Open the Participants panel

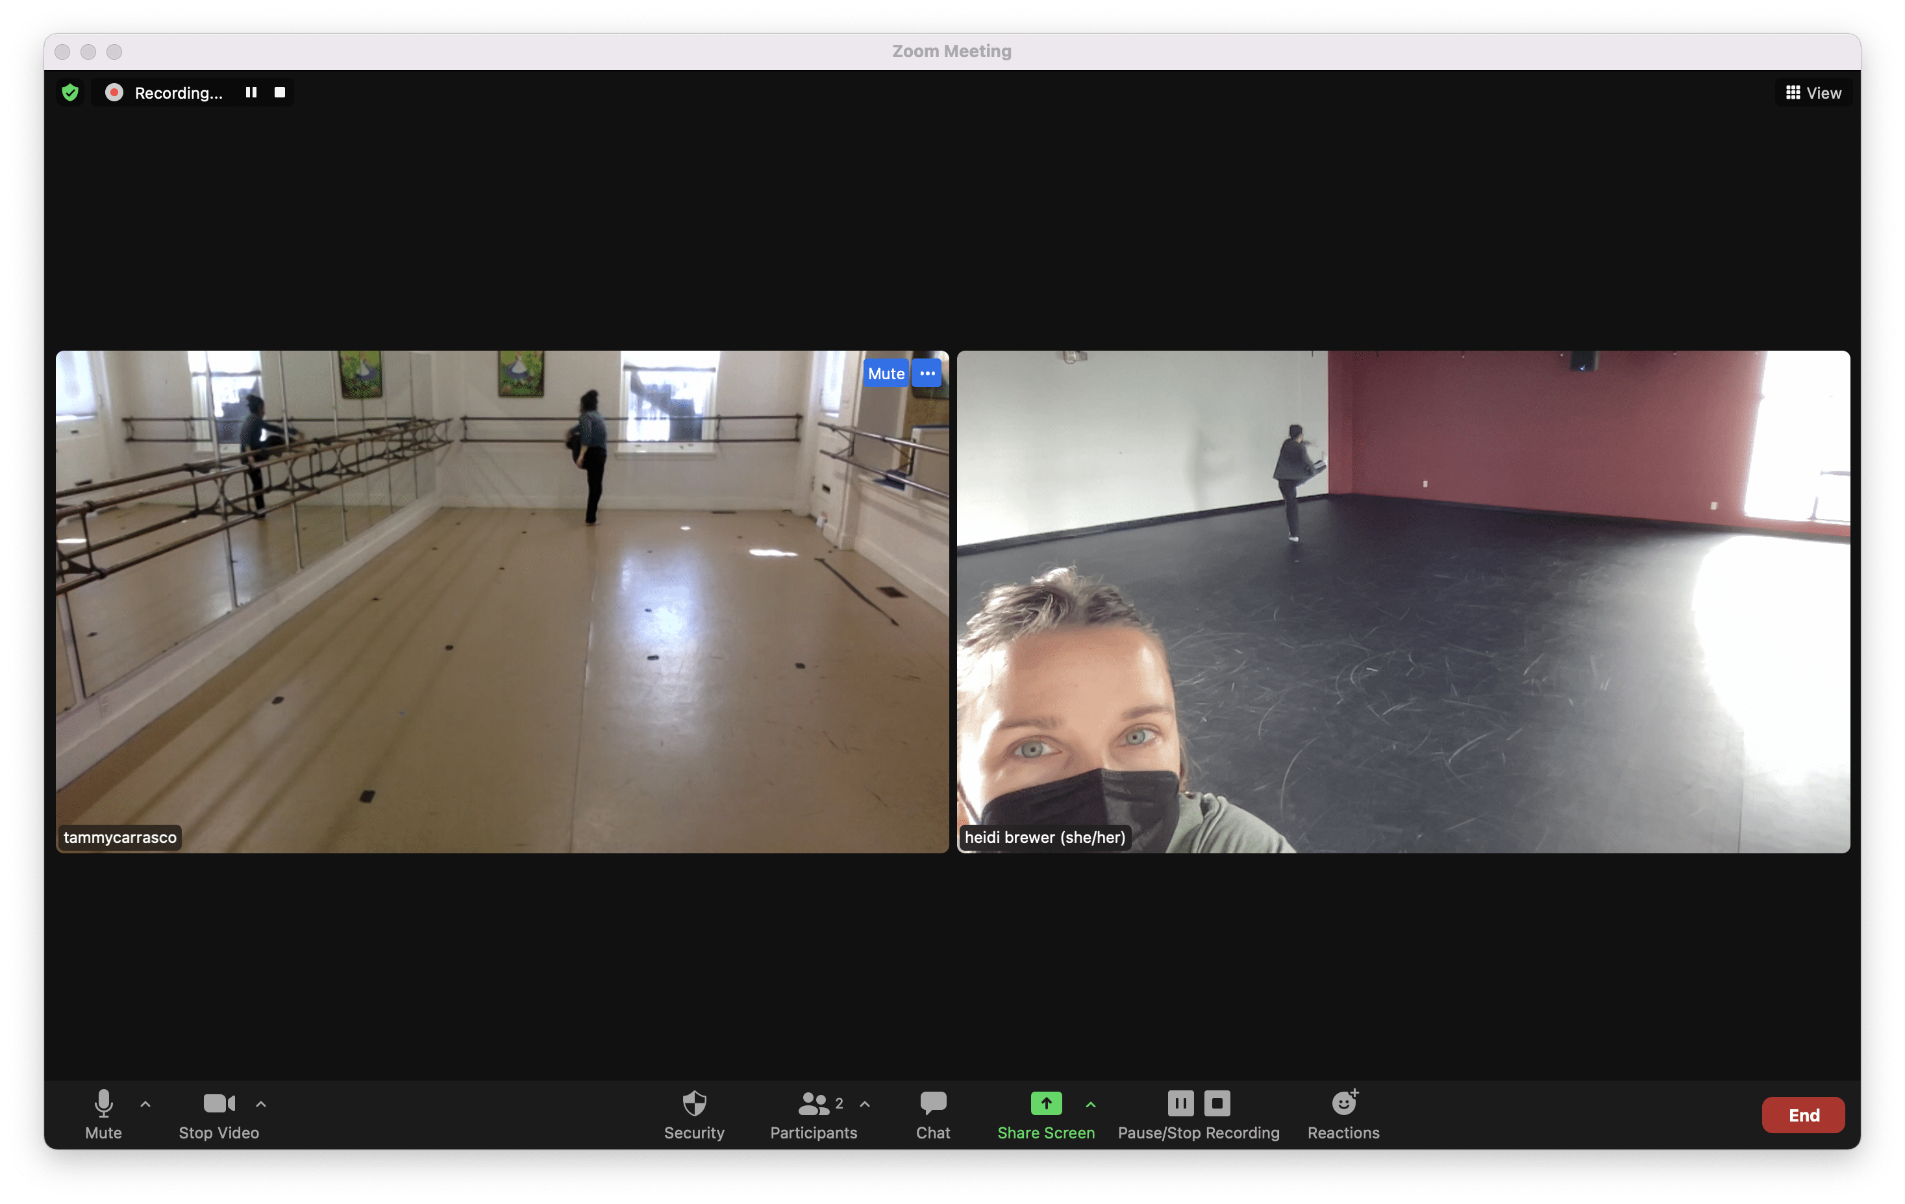click(814, 1113)
